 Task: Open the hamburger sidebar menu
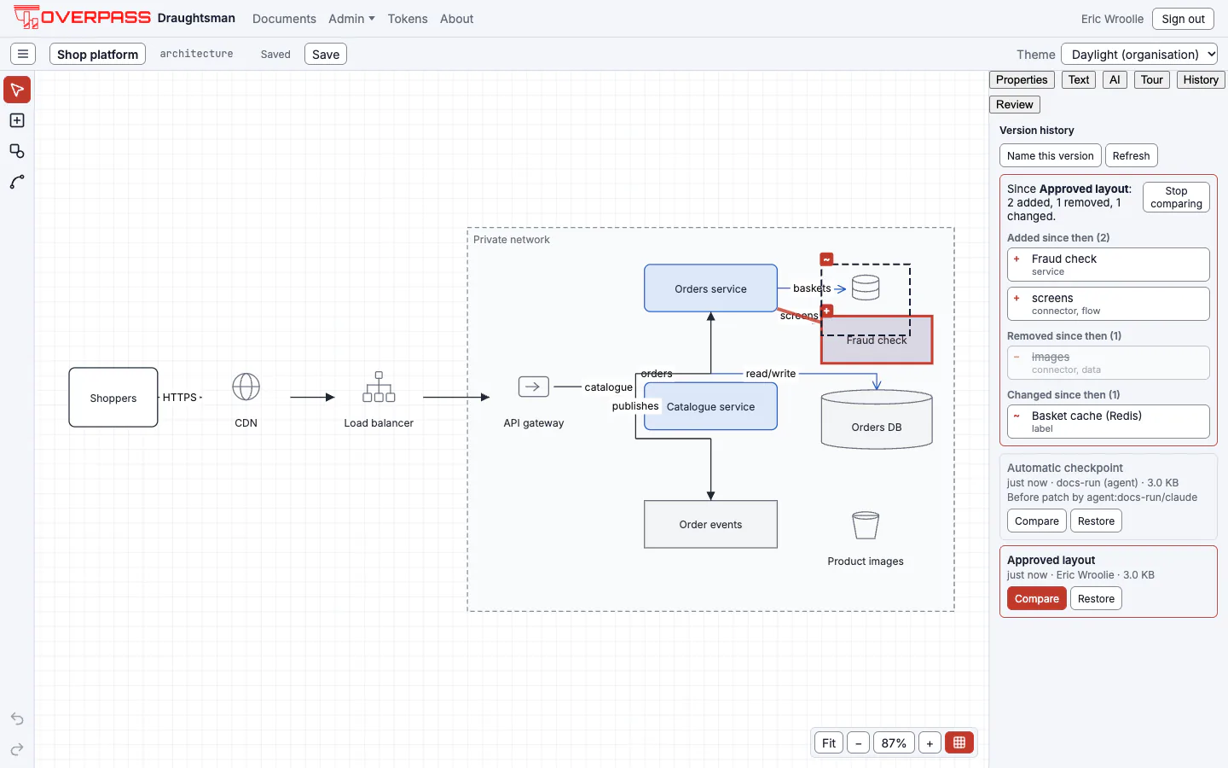tap(23, 54)
